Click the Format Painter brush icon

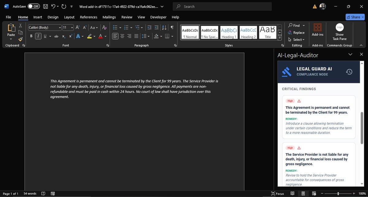pyautogui.click(x=21, y=39)
